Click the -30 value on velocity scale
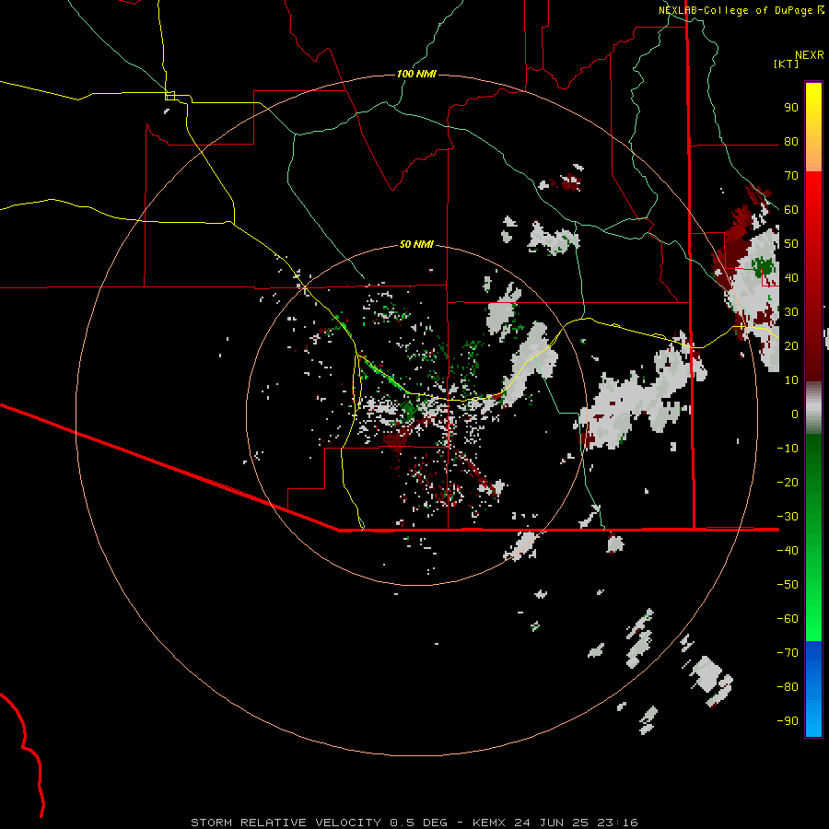The height and width of the screenshot is (829, 829). (x=788, y=517)
